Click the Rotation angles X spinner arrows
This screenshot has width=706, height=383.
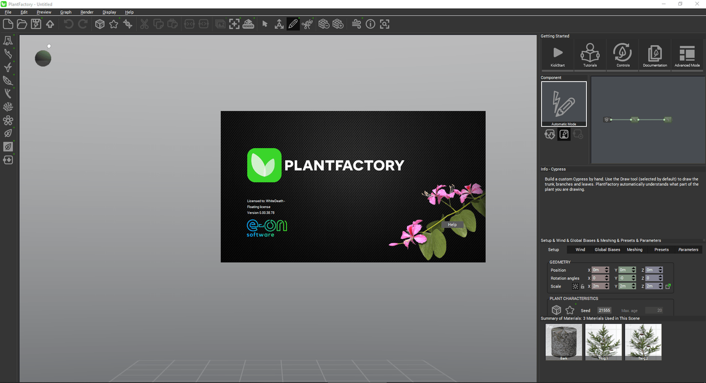point(607,278)
